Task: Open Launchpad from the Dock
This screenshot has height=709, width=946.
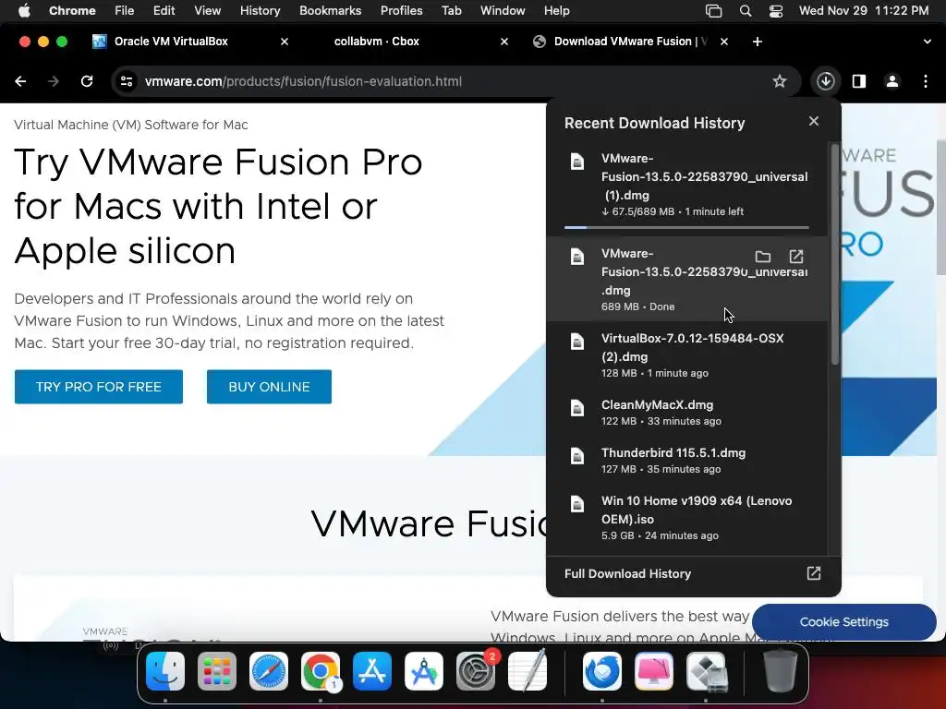Action: coord(217,671)
